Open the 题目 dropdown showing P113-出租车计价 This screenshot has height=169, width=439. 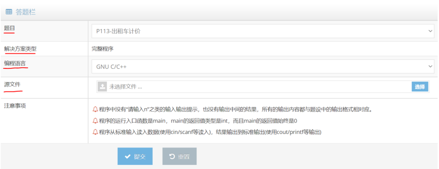click(263, 31)
